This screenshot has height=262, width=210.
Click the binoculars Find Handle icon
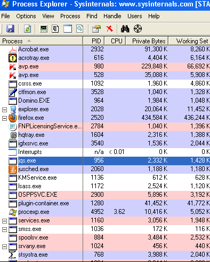[x=125, y=28]
